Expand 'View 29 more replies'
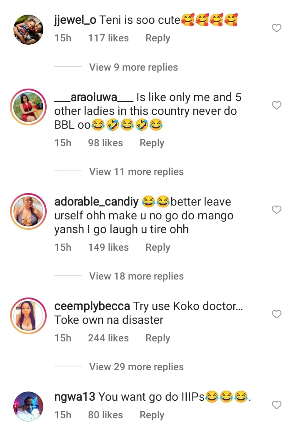 click(136, 367)
